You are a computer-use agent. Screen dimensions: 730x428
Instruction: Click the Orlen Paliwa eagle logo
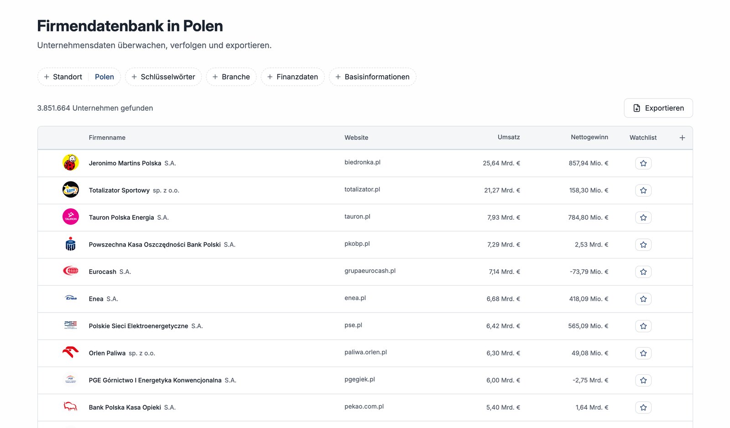click(x=71, y=352)
